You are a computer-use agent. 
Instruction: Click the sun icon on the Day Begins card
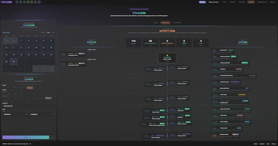tap(167, 55)
